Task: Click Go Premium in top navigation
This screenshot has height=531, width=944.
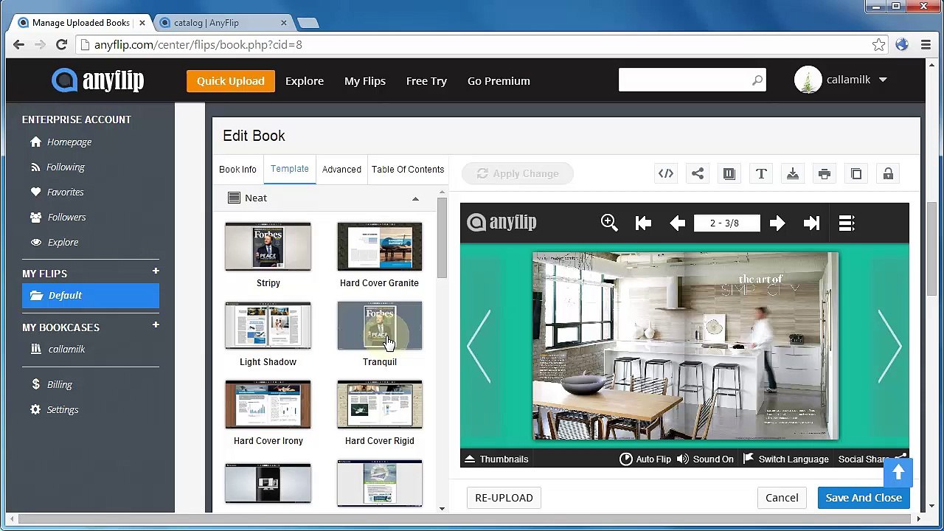Action: point(499,80)
